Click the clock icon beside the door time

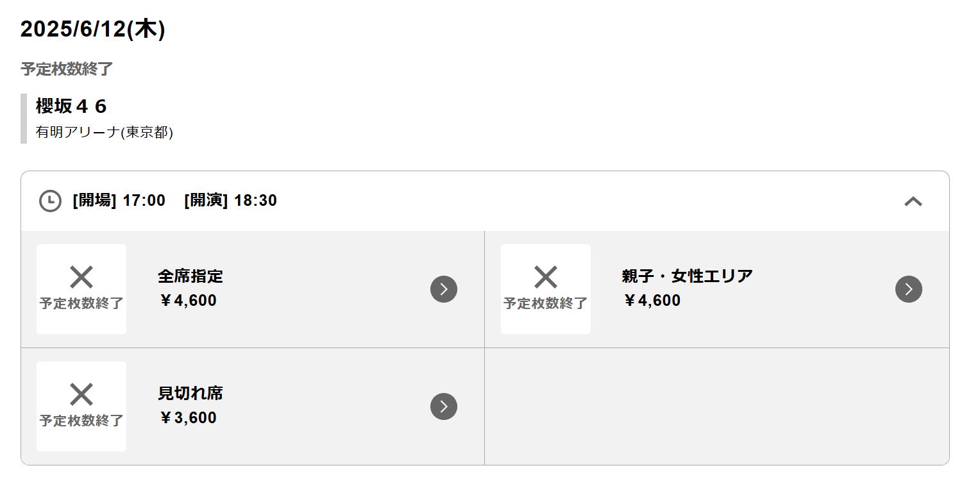[50, 201]
